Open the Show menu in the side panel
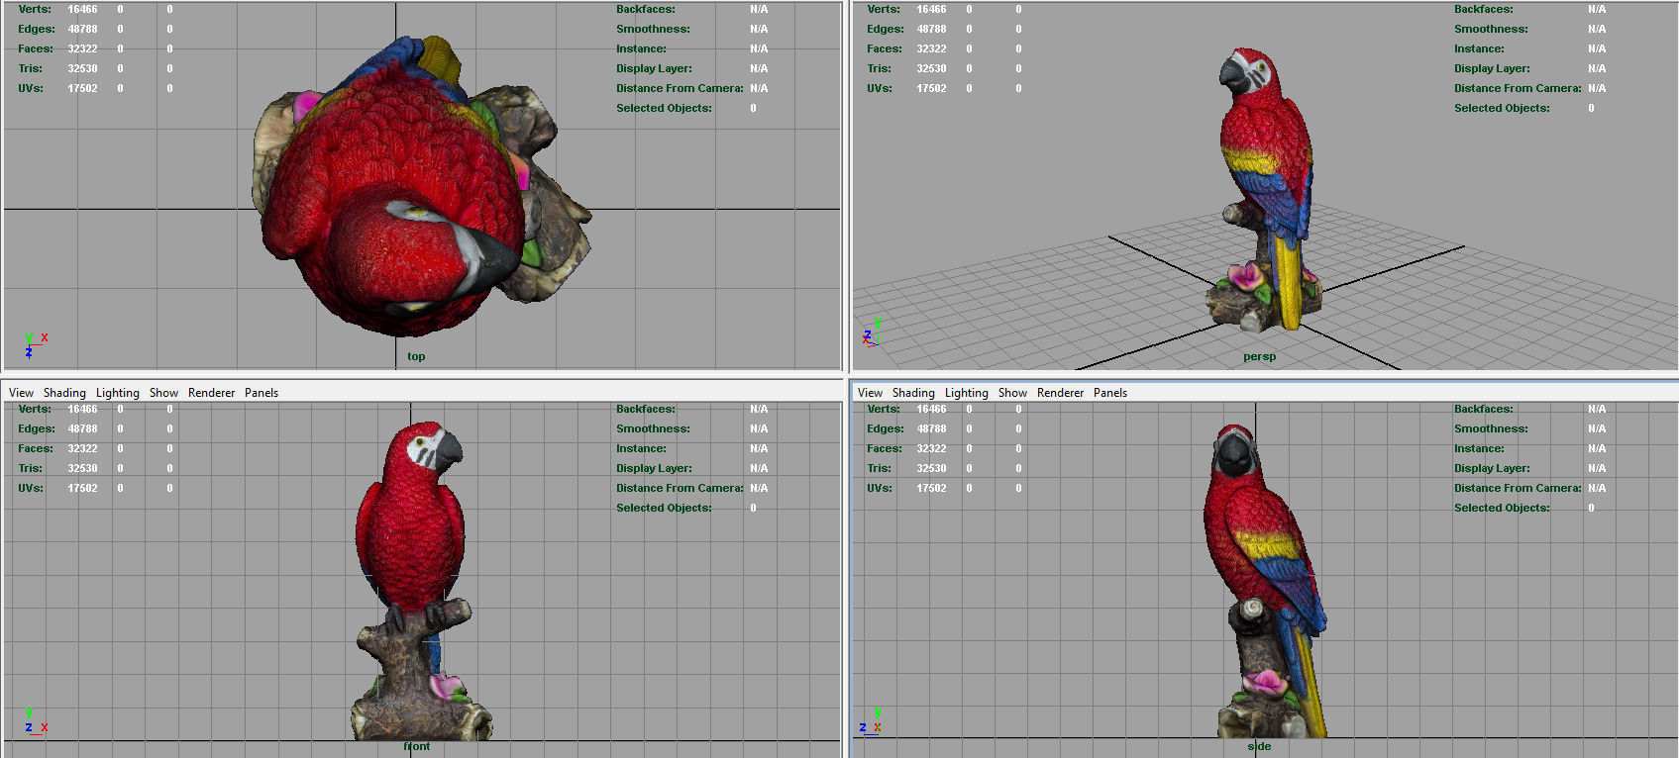The height and width of the screenshot is (758, 1679). pyautogui.click(x=1012, y=393)
